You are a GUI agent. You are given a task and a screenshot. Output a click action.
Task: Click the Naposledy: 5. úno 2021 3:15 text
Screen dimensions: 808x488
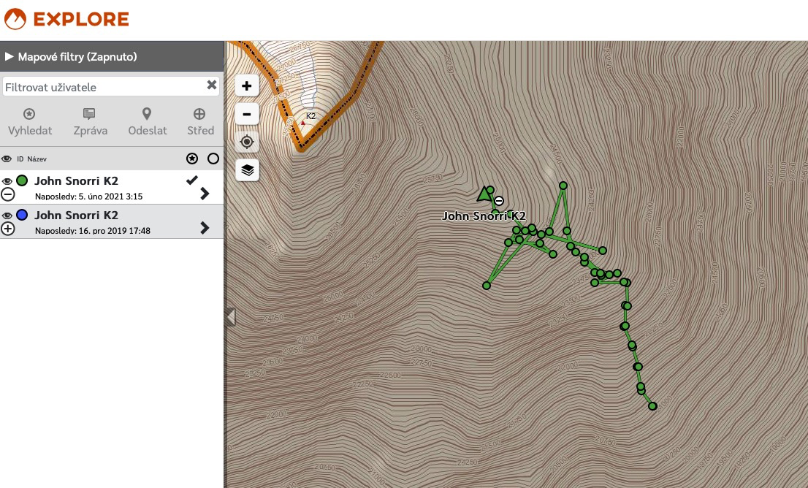tap(88, 197)
